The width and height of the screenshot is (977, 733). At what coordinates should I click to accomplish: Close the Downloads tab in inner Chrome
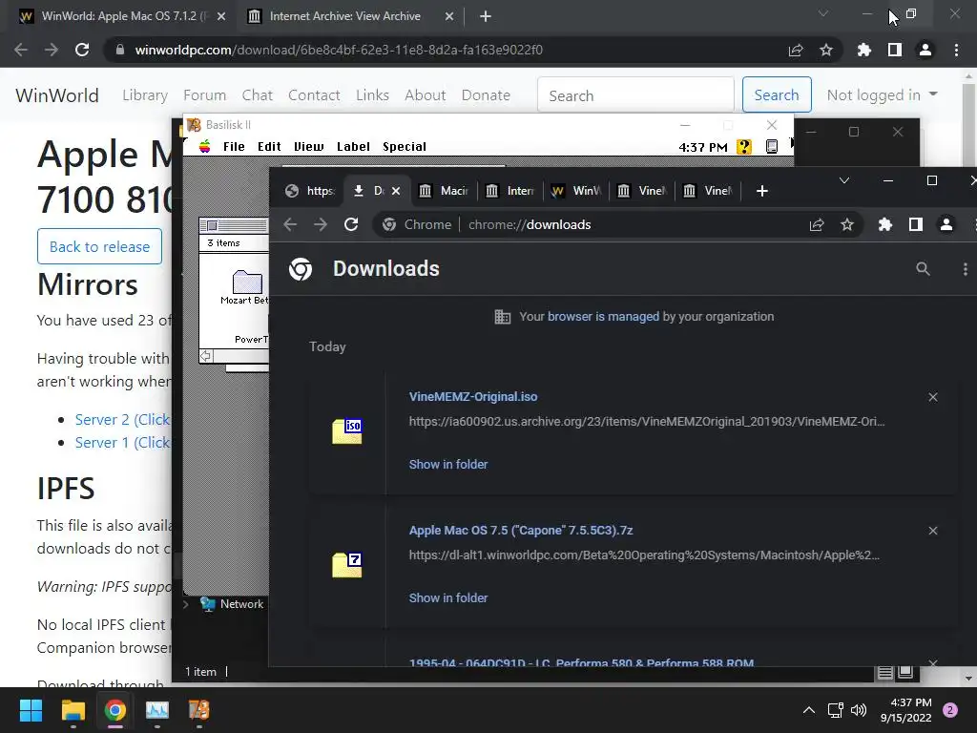pyautogui.click(x=396, y=191)
